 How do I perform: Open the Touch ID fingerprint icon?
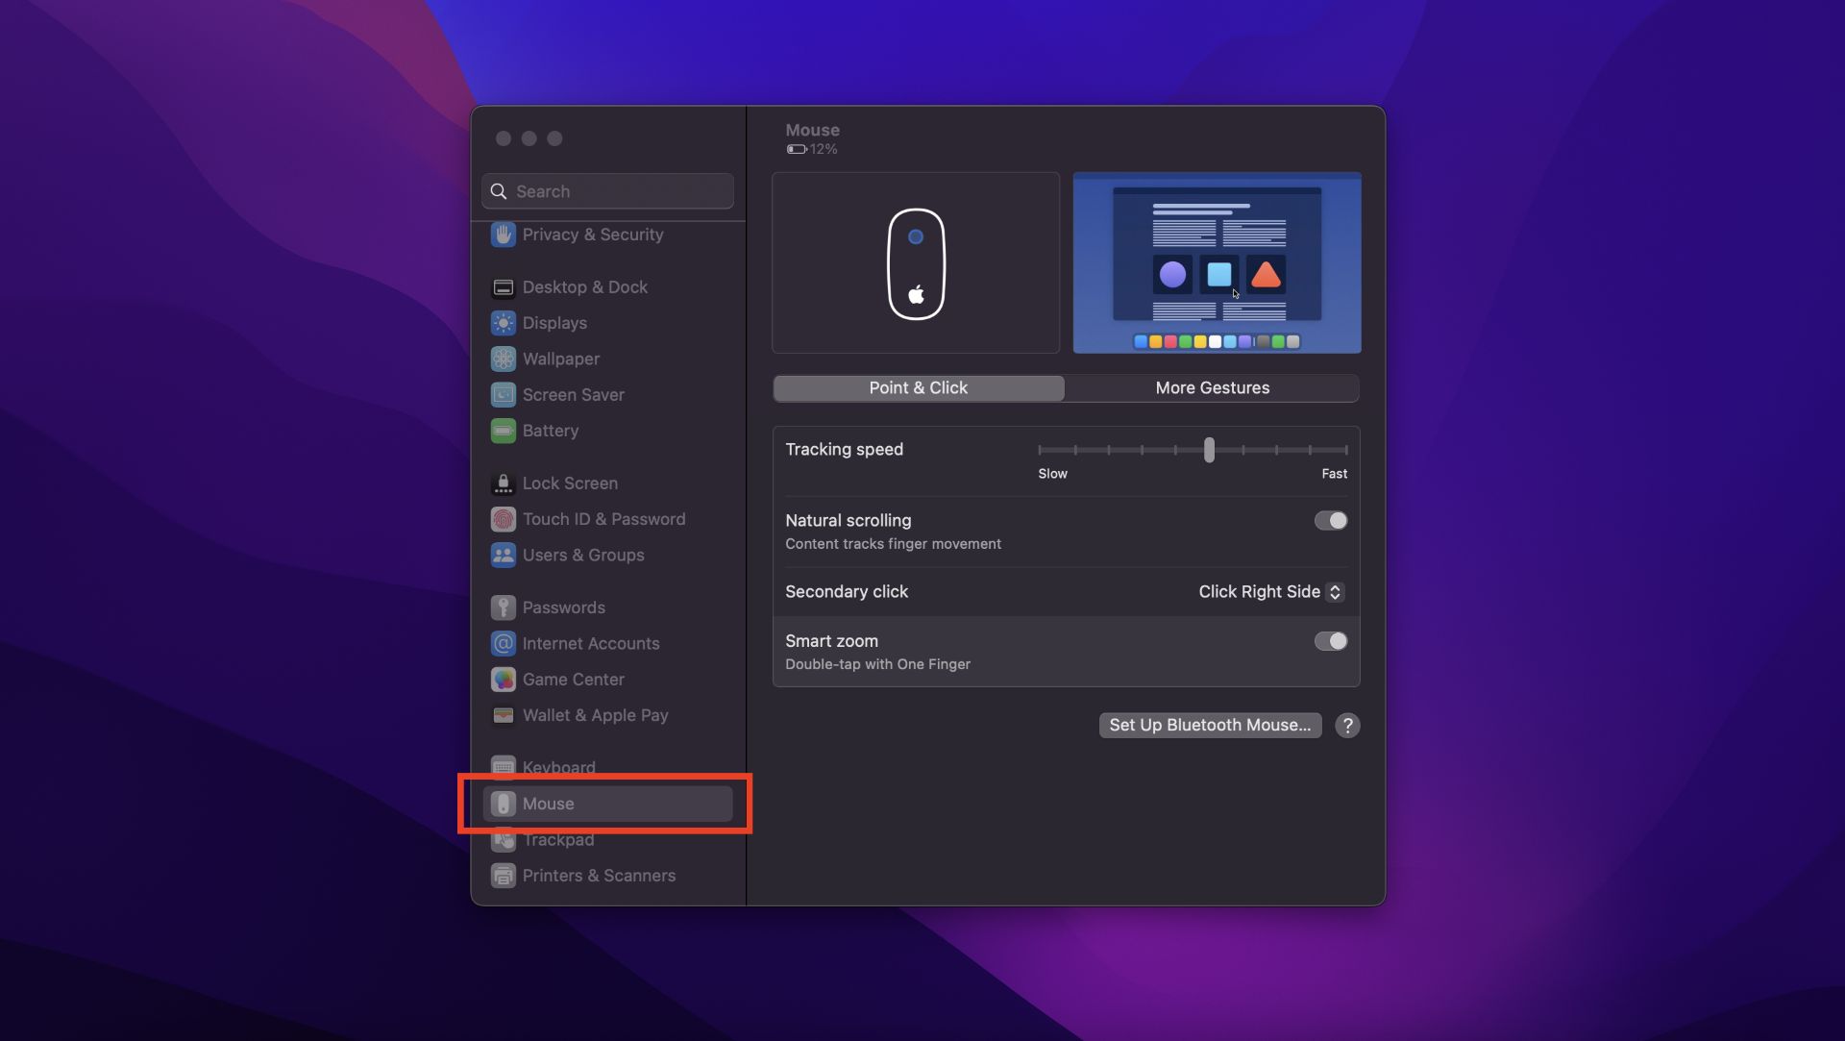tap(503, 519)
